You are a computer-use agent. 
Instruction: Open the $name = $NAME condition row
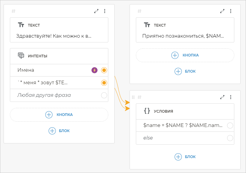click(x=183, y=125)
